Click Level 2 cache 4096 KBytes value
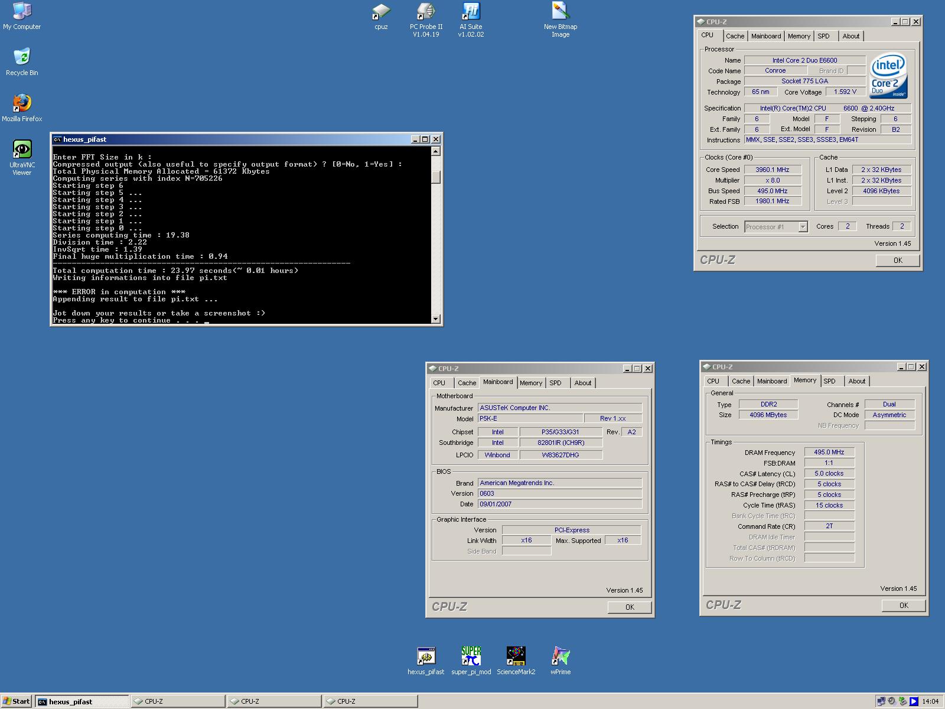945x709 pixels. tap(881, 191)
